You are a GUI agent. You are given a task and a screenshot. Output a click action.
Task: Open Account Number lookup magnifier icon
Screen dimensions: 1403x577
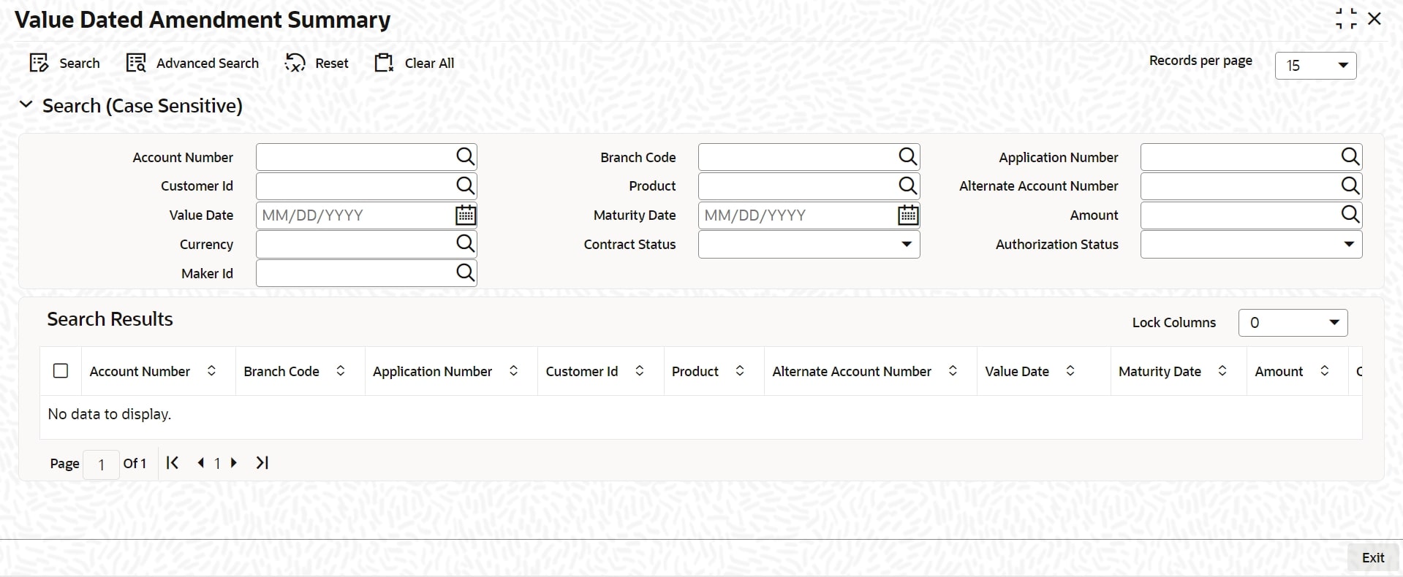tap(465, 156)
